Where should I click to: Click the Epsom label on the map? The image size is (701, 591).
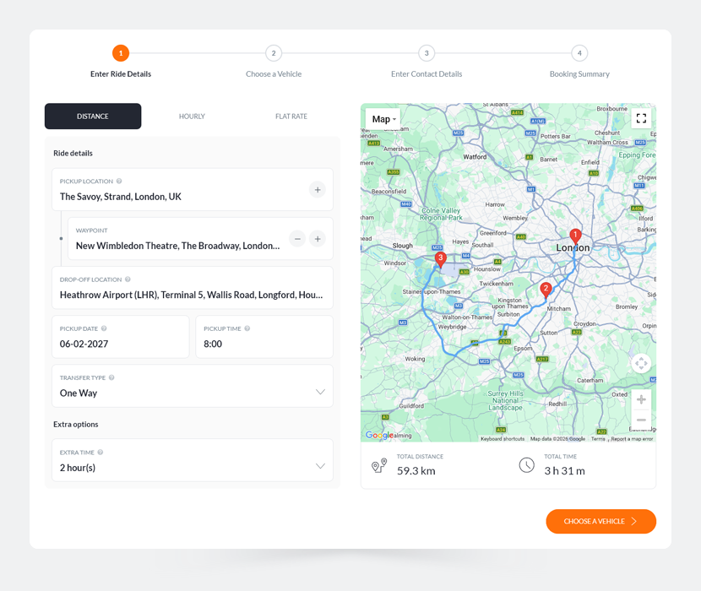pos(523,348)
